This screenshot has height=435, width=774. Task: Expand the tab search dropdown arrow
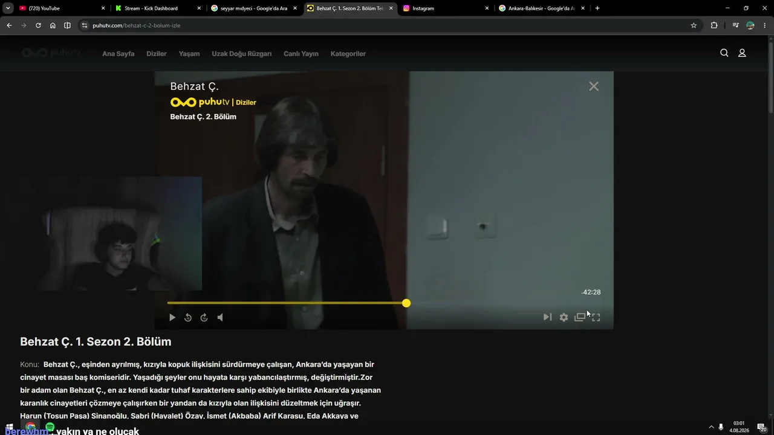pos(8,8)
